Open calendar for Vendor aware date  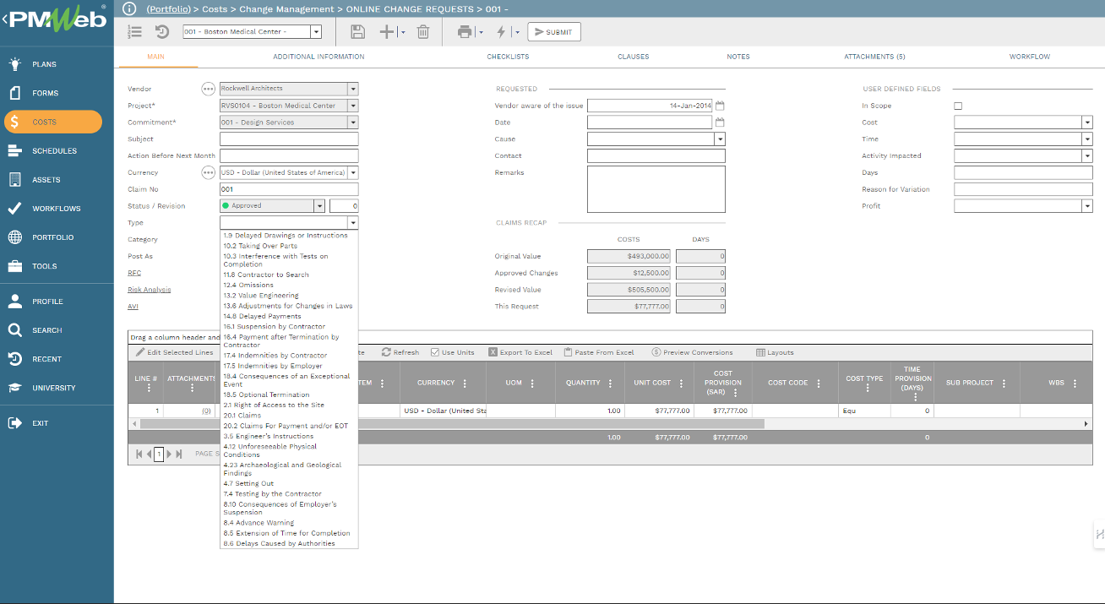tap(720, 106)
